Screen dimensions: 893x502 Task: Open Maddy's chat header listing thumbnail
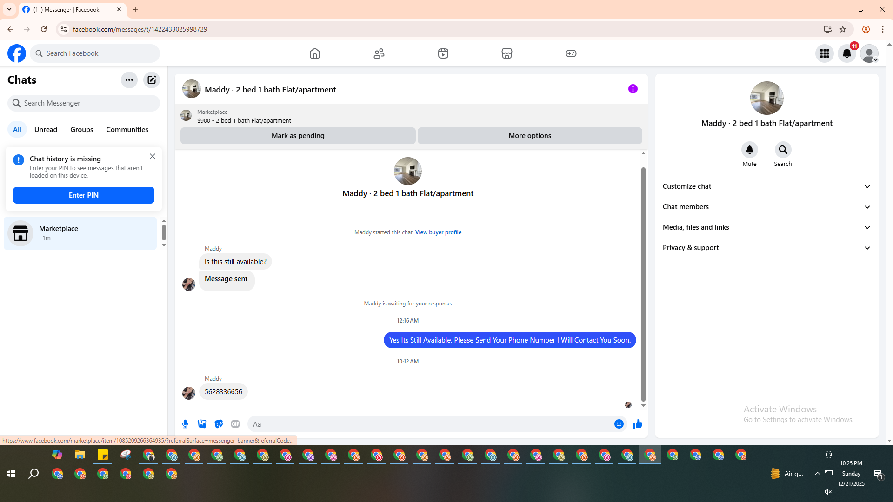pyautogui.click(x=192, y=89)
